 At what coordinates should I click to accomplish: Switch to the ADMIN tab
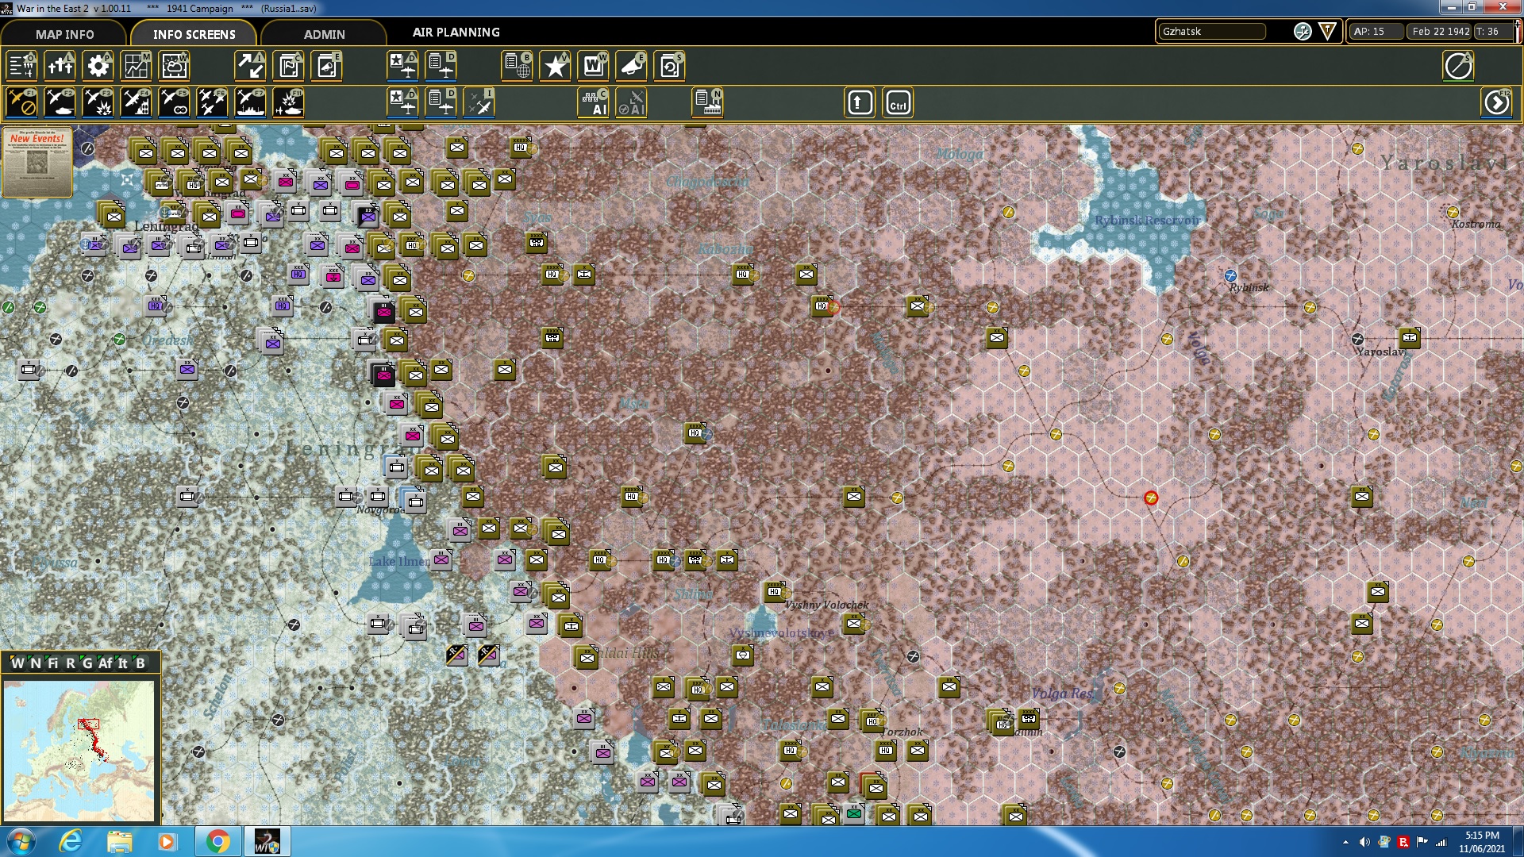coord(325,34)
